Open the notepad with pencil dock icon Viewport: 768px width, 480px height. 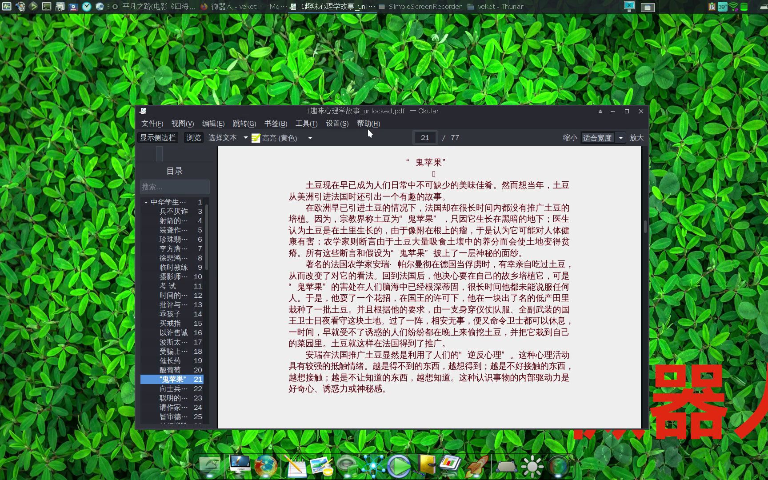(295, 466)
